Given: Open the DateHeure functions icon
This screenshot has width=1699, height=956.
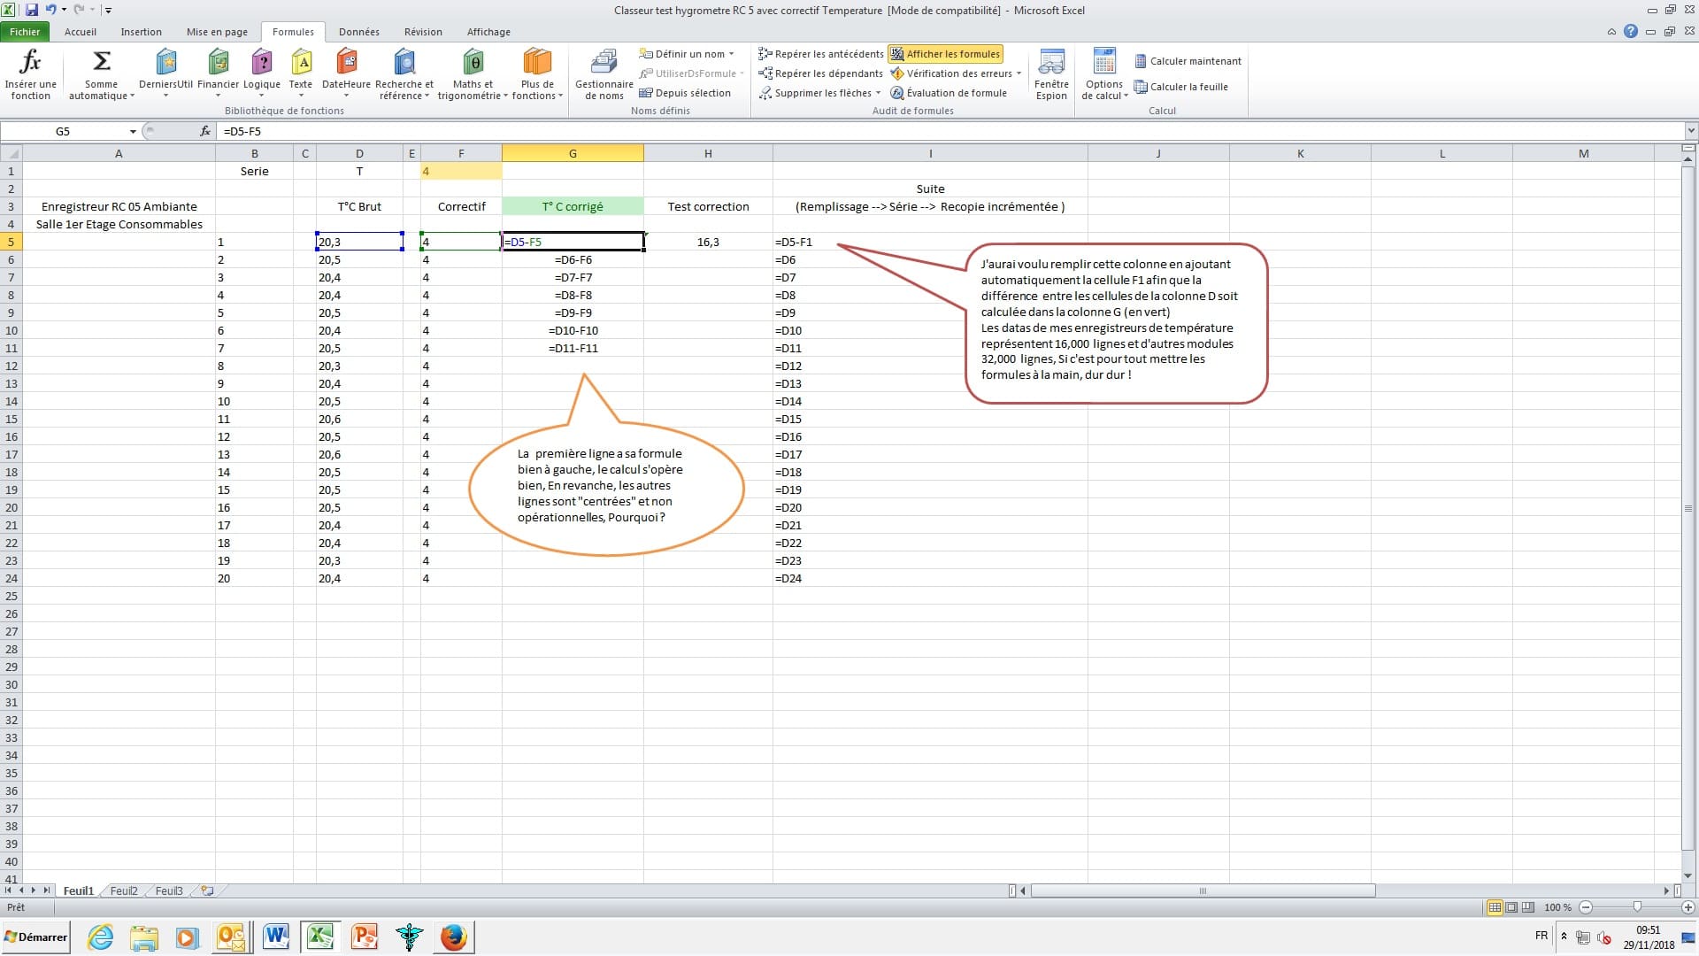Looking at the screenshot, I should 346,63.
